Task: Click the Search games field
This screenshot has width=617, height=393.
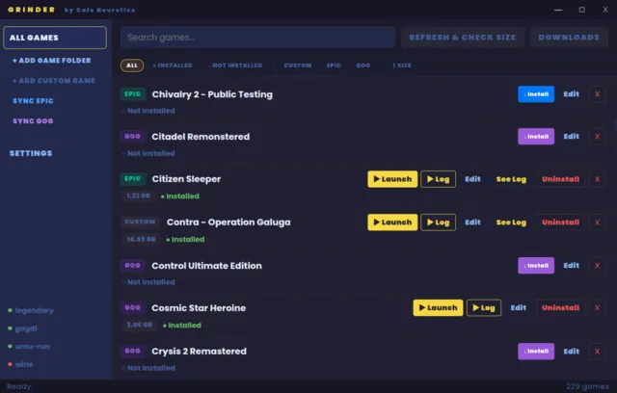Action: point(257,38)
